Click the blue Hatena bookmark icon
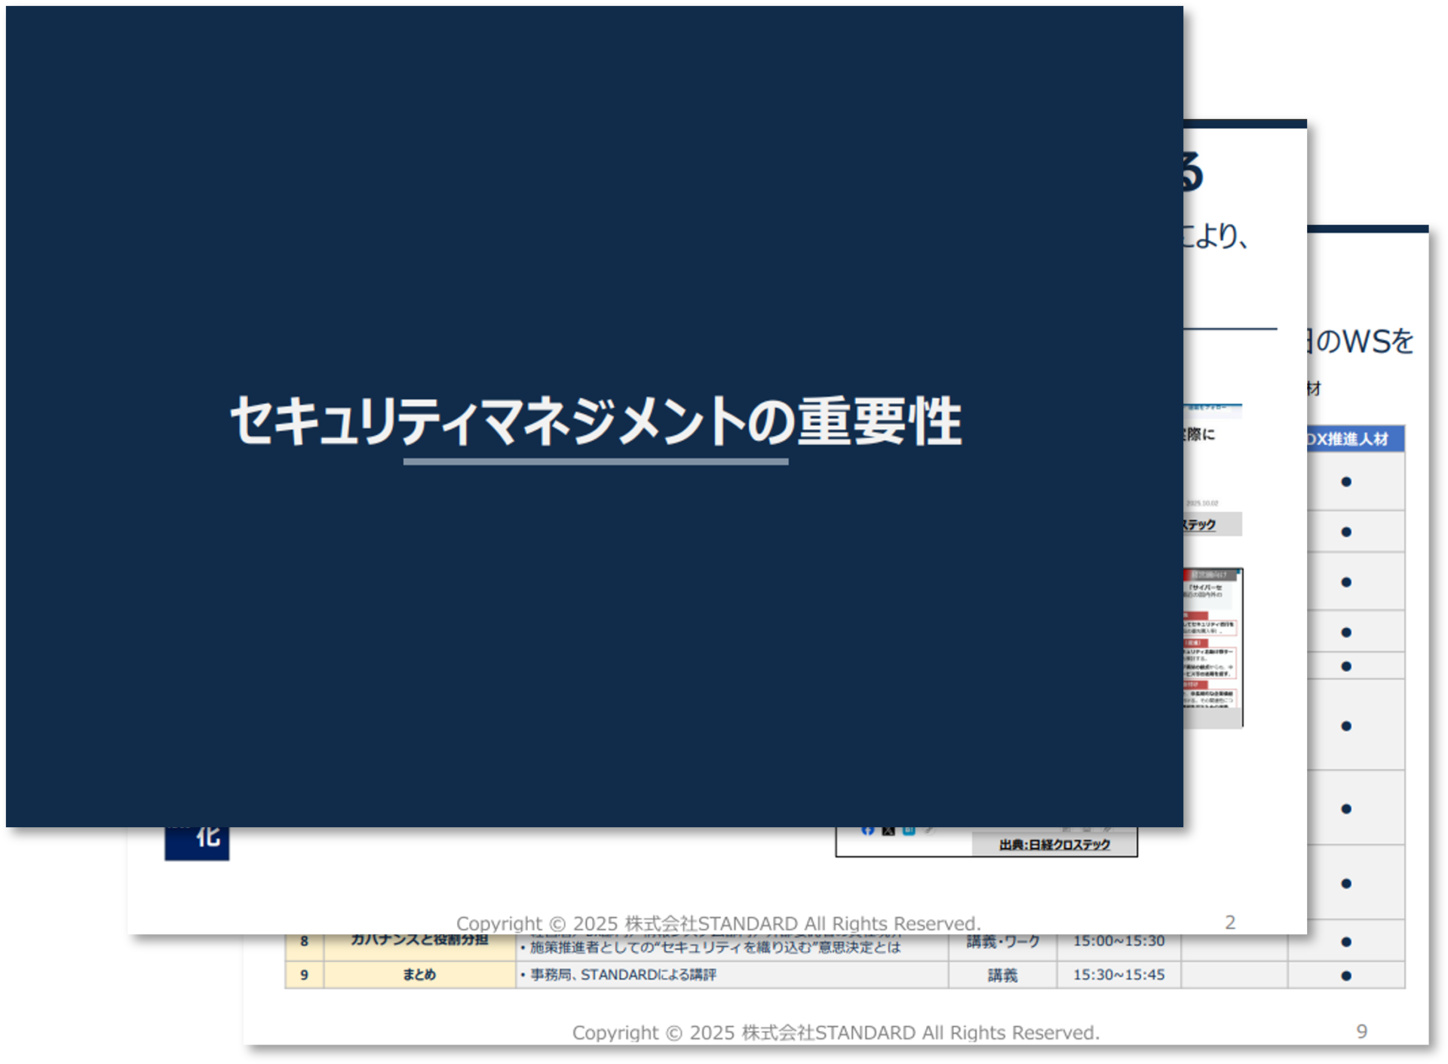Screen dimensions: 1448x1064 [909, 831]
